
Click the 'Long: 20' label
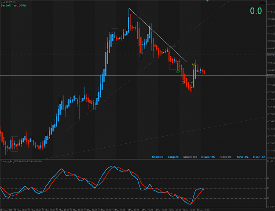click(173, 157)
